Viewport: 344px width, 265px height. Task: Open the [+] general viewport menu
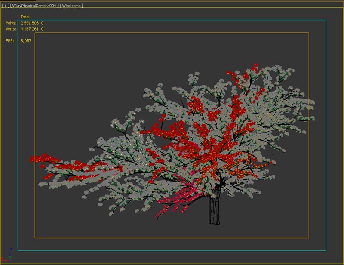pos(5,6)
